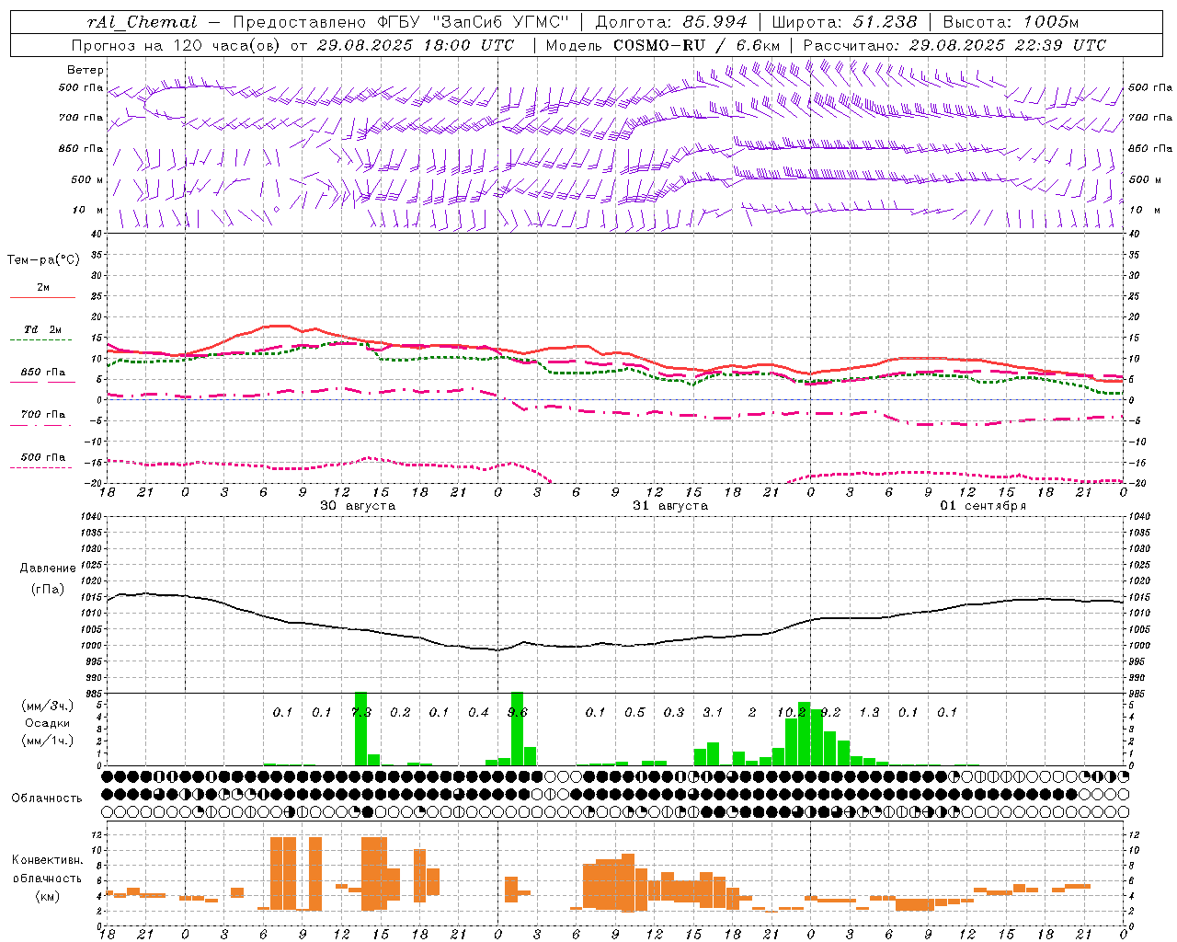Click the Высота: 1005м elevation value

point(1010,22)
